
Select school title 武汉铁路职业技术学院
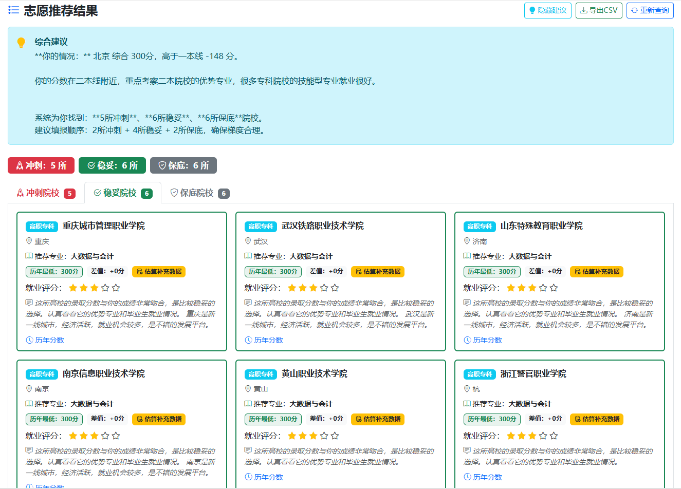pos(323,226)
